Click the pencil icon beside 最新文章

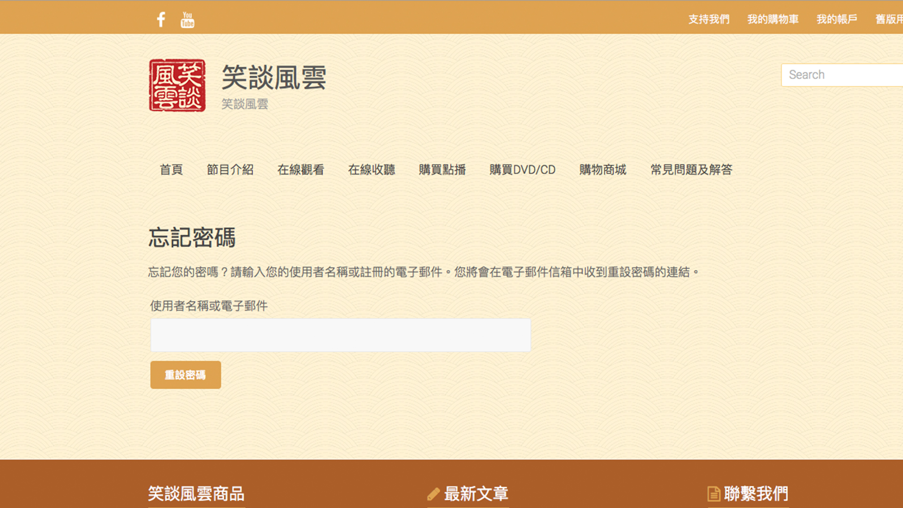pyautogui.click(x=433, y=494)
